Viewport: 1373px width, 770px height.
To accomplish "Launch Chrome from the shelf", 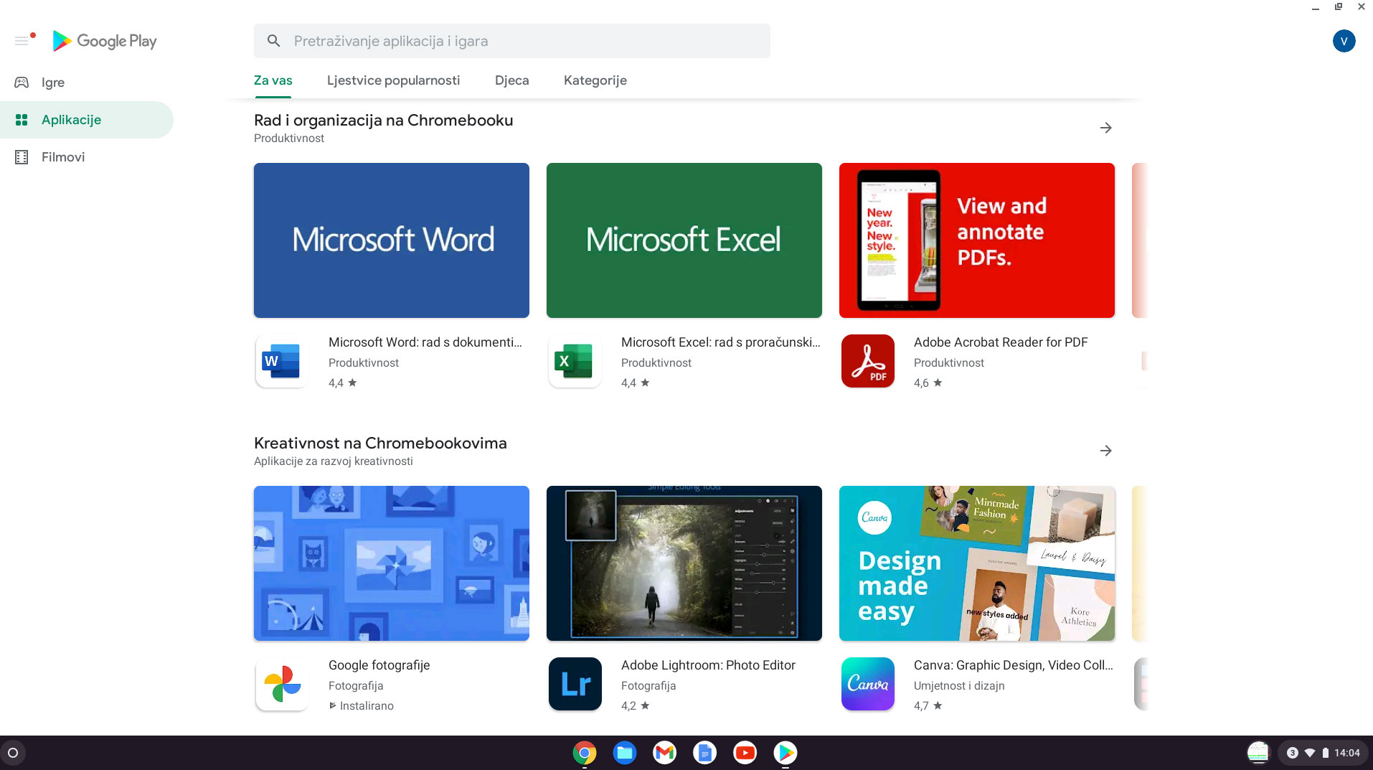I will click(585, 753).
